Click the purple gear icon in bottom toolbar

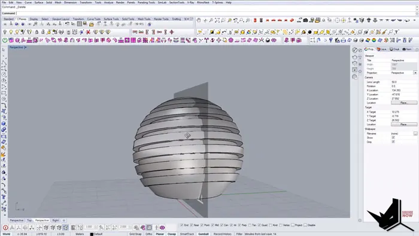point(162,228)
